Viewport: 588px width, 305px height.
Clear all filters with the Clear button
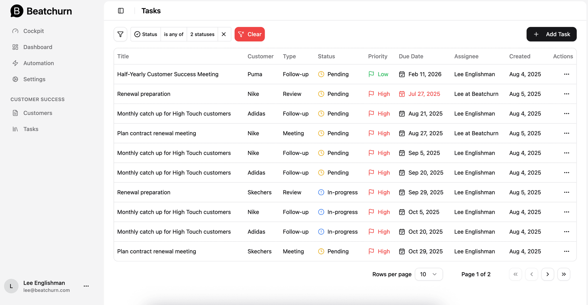(250, 34)
